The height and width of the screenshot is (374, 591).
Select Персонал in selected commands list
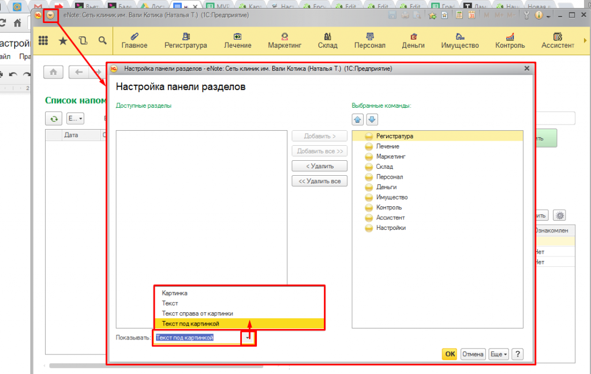coord(437,176)
